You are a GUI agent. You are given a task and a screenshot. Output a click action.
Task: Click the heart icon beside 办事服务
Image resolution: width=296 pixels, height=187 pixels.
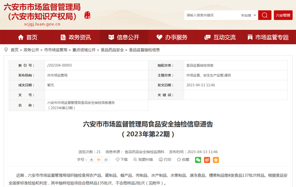coord(159,37)
